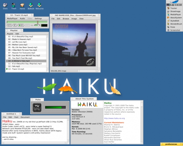This screenshot has height=146, width=183.
Task: Open the MediaPlayer menu
Action: pos(12,19)
